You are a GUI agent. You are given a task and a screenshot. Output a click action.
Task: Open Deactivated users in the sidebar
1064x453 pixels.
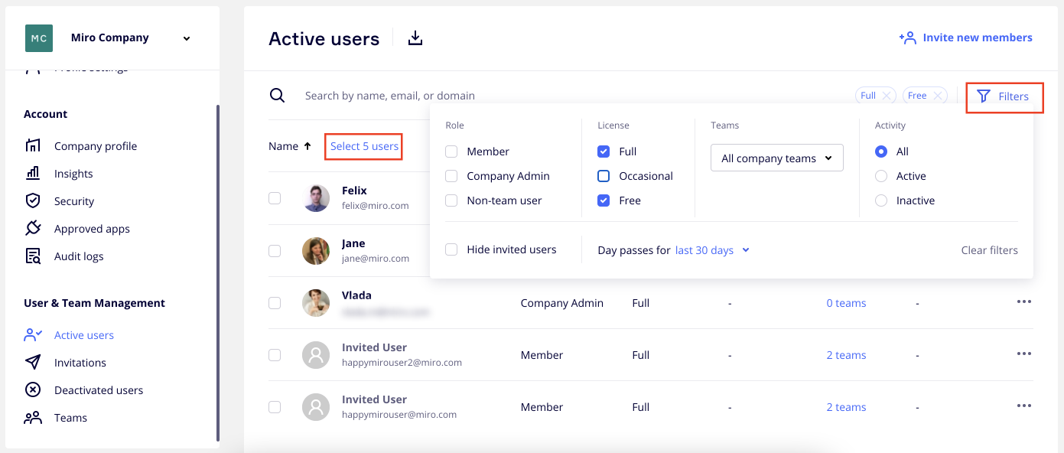click(x=98, y=390)
